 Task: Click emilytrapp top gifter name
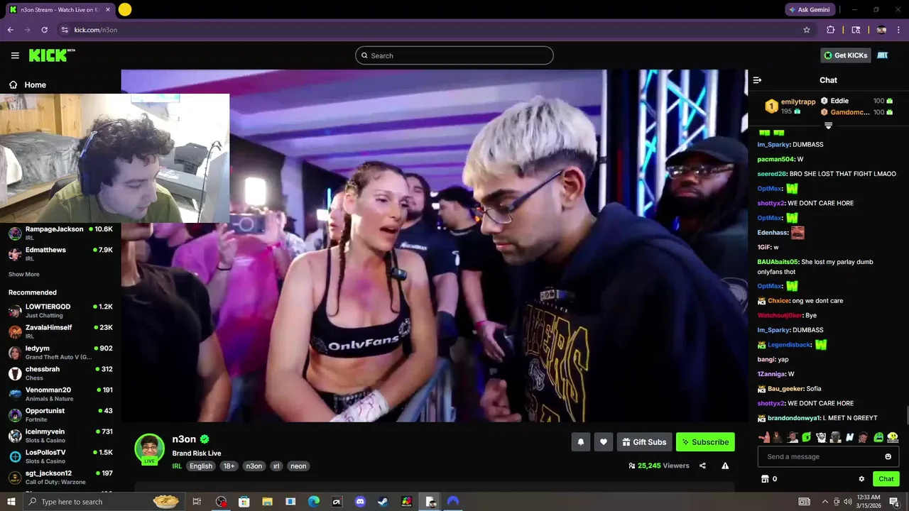(x=798, y=101)
